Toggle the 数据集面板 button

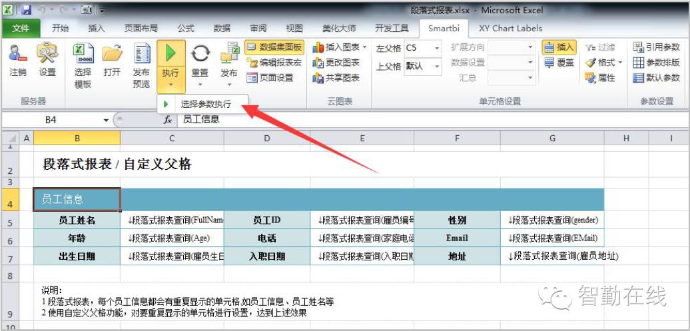274,47
